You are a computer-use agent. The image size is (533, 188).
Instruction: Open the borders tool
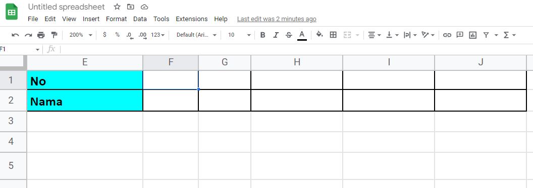coord(333,35)
